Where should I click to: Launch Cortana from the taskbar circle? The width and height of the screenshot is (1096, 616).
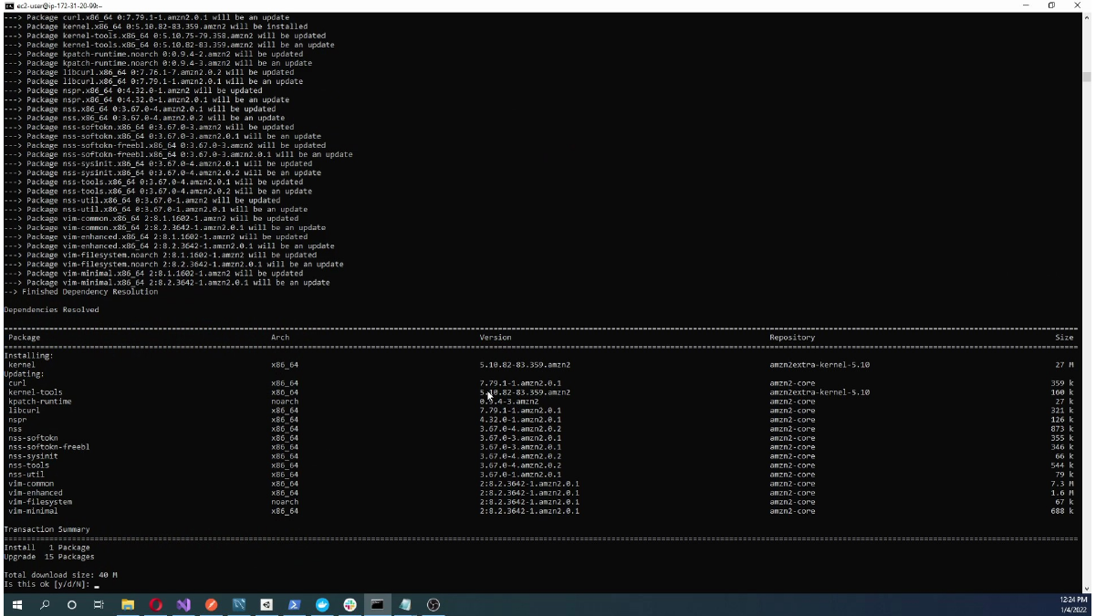[x=72, y=604]
